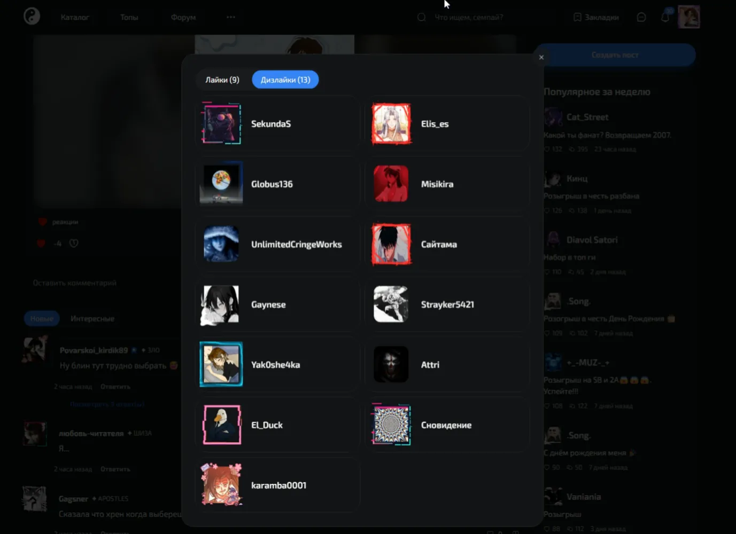736x534 pixels.
Task: Select the Дизлайки (13) tab
Action: [x=285, y=80]
